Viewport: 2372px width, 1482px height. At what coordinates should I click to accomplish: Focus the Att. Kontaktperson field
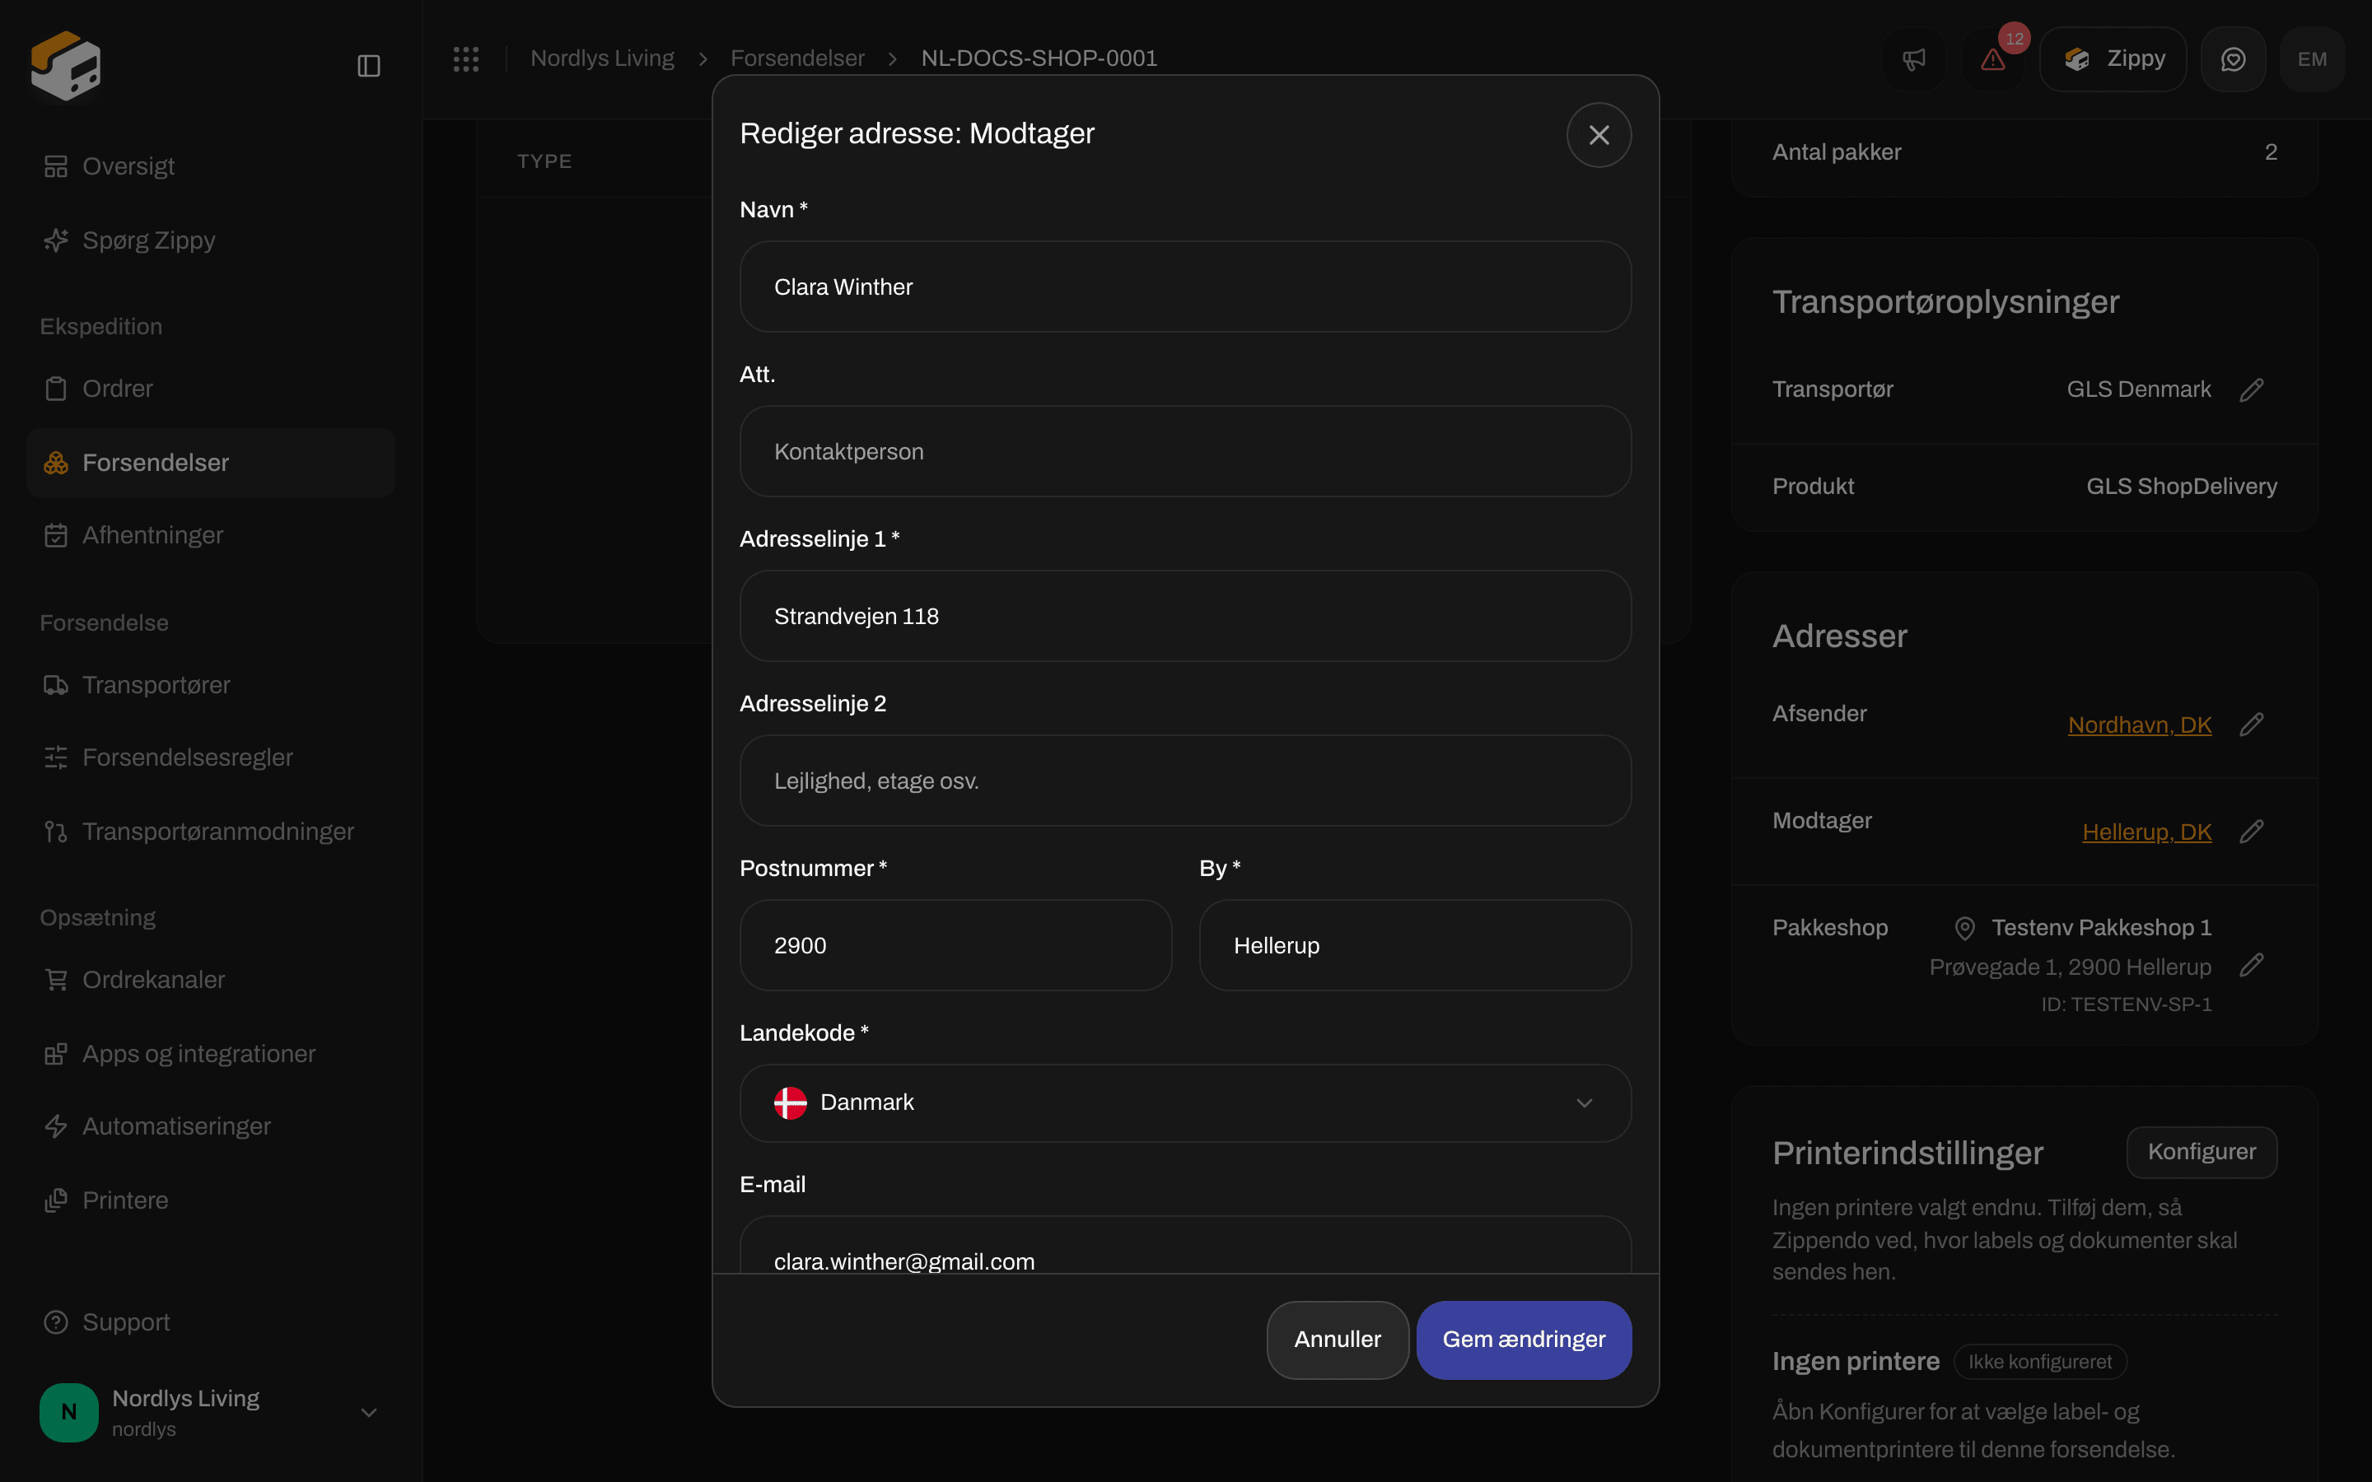coord(1185,452)
